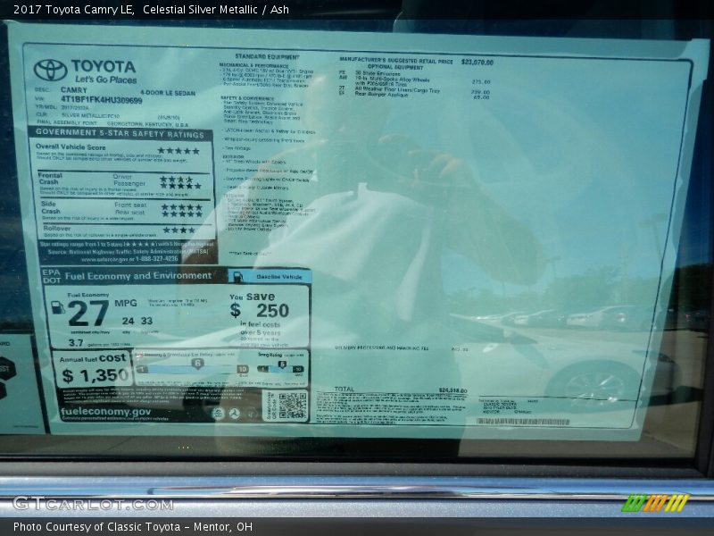
Task: Click the smog rating marker 5
Action: (282, 364)
